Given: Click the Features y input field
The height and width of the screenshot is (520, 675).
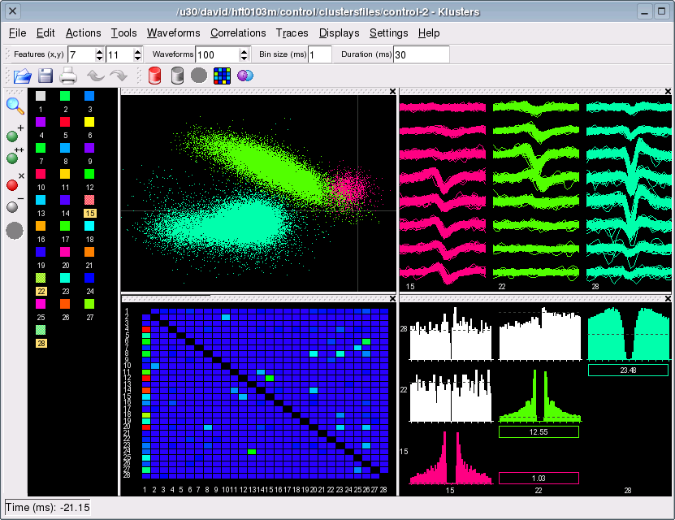Looking at the screenshot, I should coord(119,54).
